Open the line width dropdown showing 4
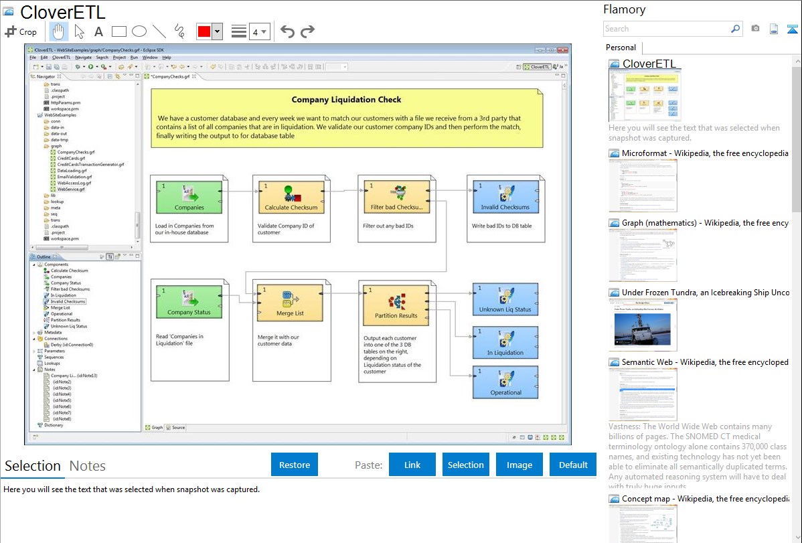The height and width of the screenshot is (543, 802). [260, 31]
